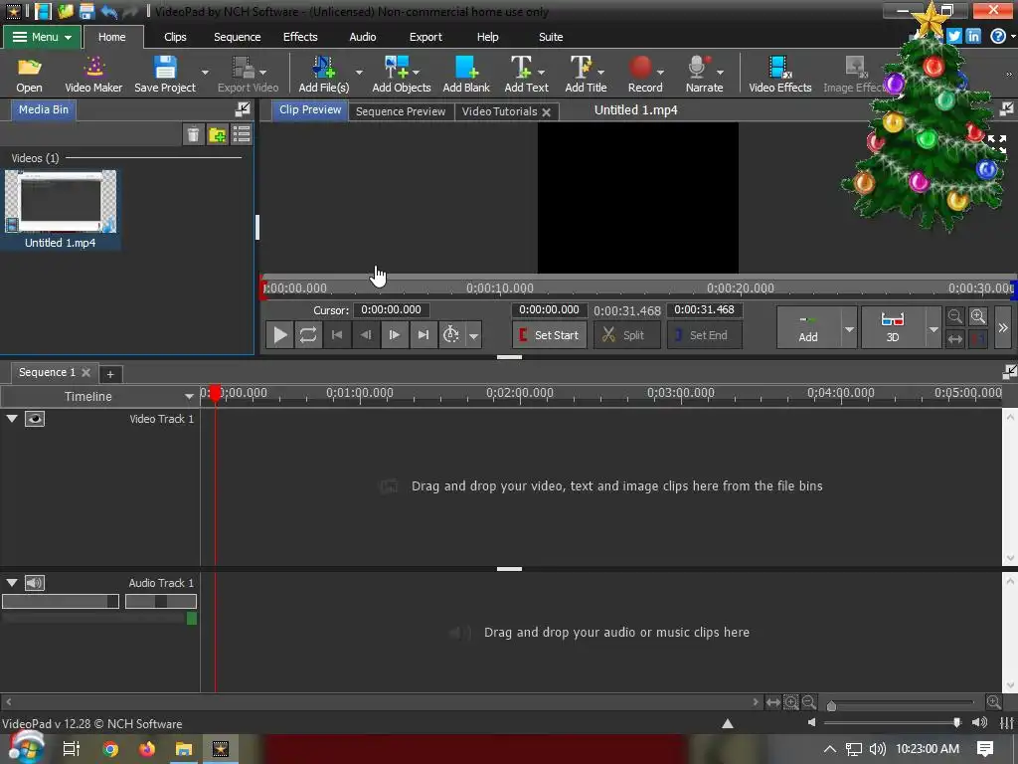The height and width of the screenshot is (764, 1018).
Task: Step to next frame in preview
Action: coord(394,334)
